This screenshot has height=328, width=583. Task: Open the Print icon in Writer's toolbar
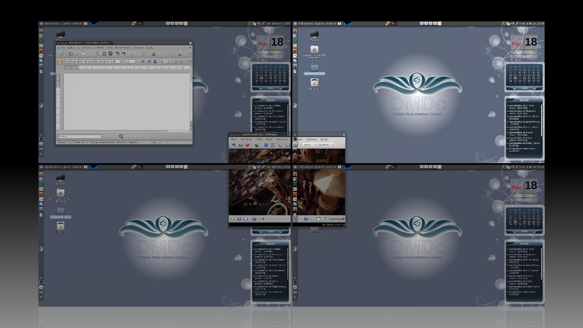(104, 53)
